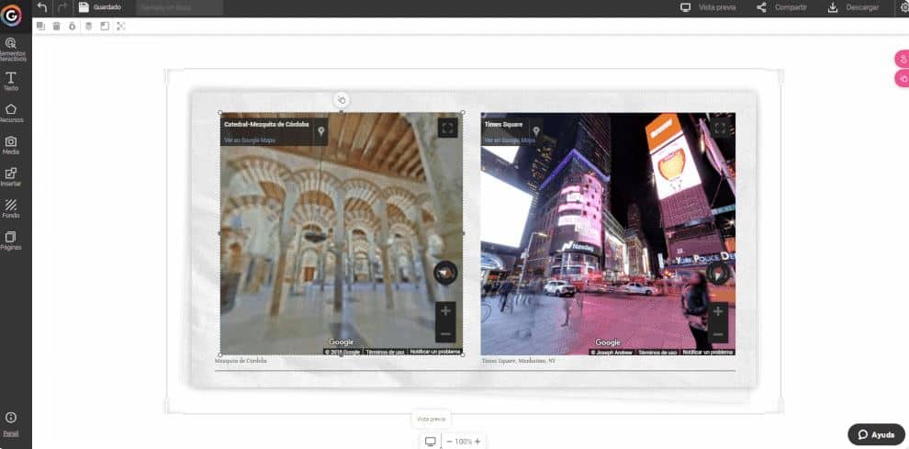The height and width of the screenshot is (449, 909).
Task: Click the Genially logo in the corner
Action: tap(11, 16)
